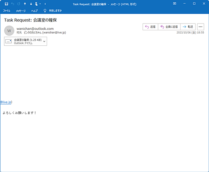Open the メッセージ tab
This screenshot has height=172, width=209.
(x=21, y=11)
